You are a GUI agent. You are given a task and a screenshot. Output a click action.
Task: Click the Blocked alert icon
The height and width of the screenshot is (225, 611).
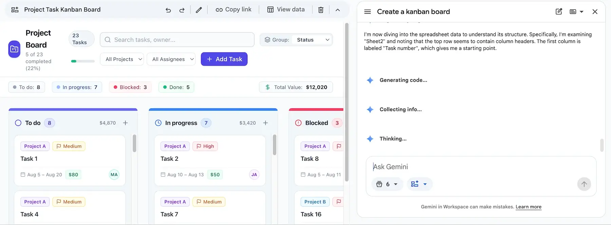click(298, 123)
